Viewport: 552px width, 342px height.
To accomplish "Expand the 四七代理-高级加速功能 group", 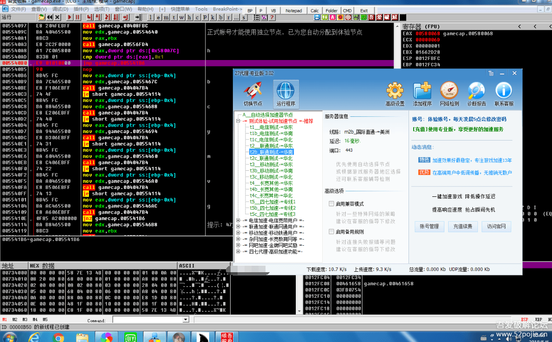I will [239, 251].
